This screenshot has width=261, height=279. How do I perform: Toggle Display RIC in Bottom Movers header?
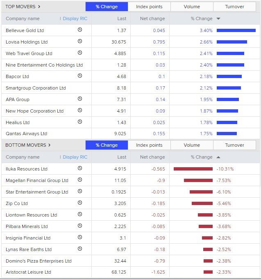pyautogui.click(x=75, y=157)
